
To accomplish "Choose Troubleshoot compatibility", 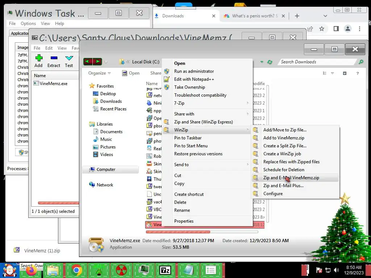I will tap(200, 95).
